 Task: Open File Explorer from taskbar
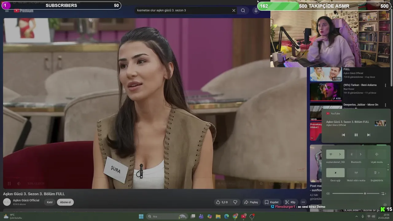[x=218, y=216]
